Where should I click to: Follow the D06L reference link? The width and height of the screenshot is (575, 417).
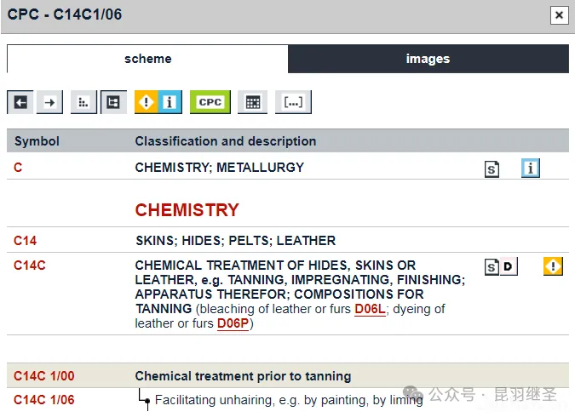[x=370, y=309]
